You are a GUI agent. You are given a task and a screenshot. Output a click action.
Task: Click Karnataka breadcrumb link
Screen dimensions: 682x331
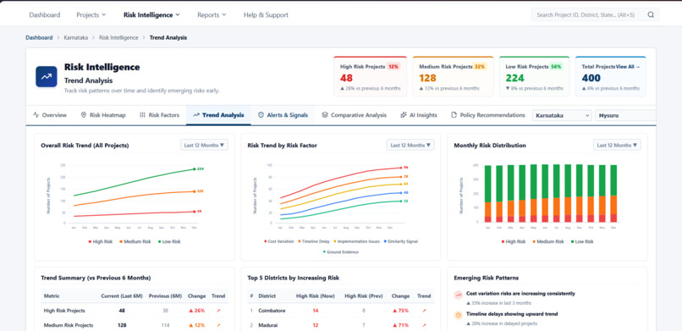75,38
